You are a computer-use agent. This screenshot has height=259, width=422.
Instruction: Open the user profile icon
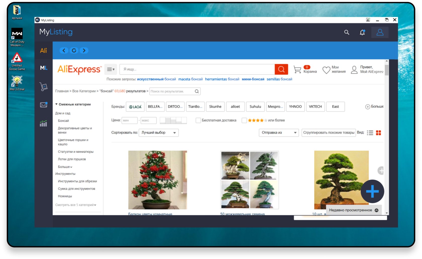380,32
